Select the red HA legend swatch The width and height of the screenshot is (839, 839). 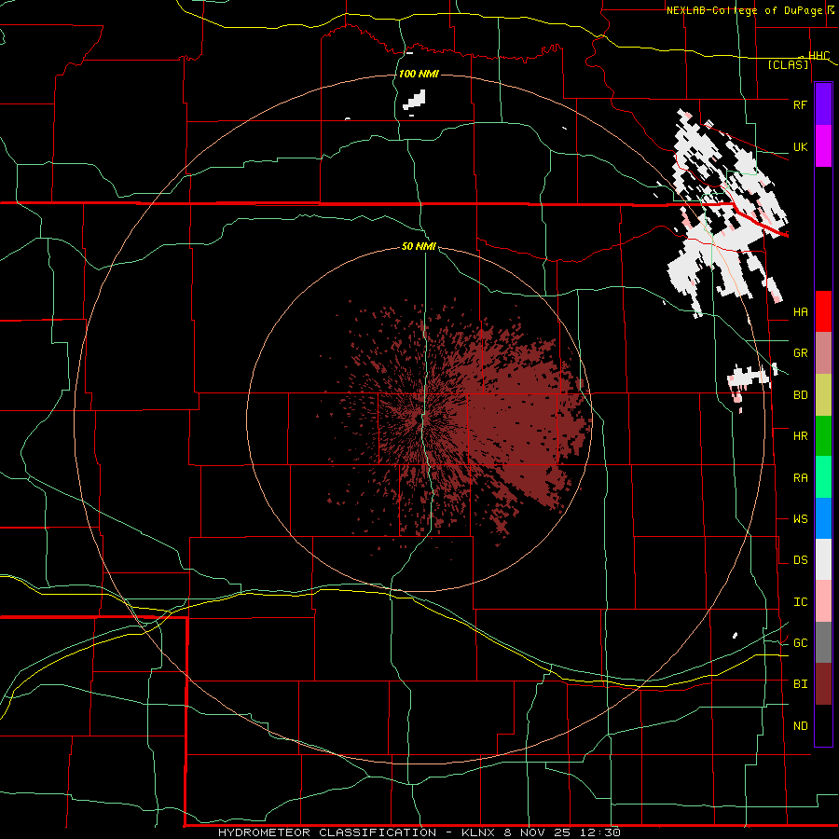pos(823,311)
